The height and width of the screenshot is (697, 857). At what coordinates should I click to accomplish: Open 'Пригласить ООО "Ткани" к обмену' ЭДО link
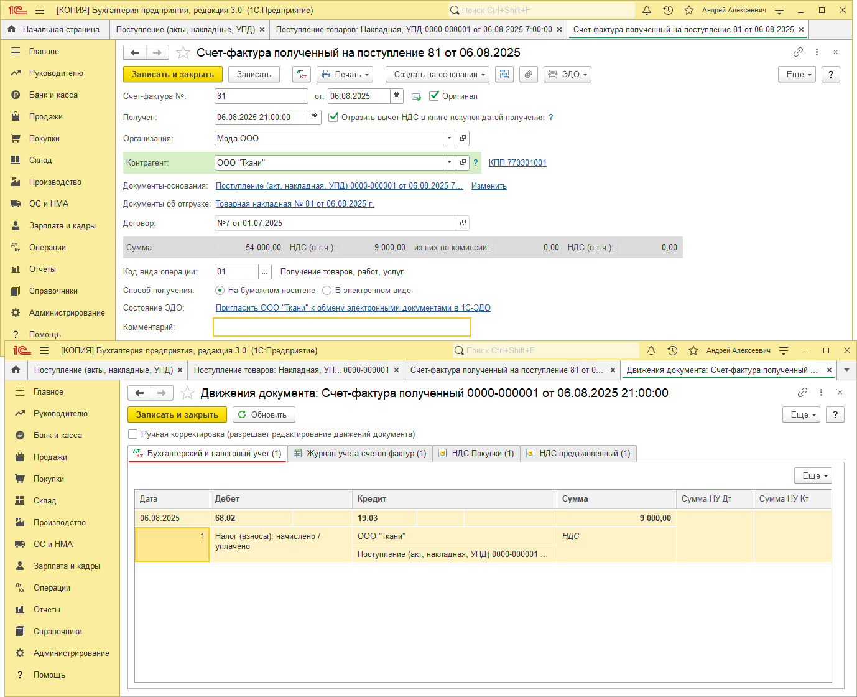click(353, 307)
